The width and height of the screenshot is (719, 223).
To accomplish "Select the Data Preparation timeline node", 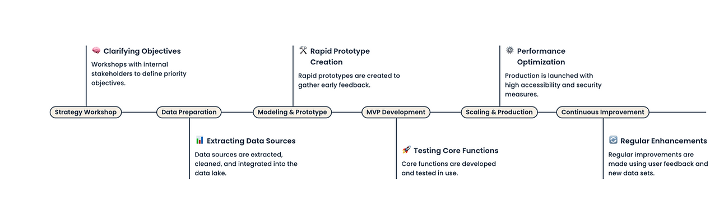I will [x=189, y=112].
